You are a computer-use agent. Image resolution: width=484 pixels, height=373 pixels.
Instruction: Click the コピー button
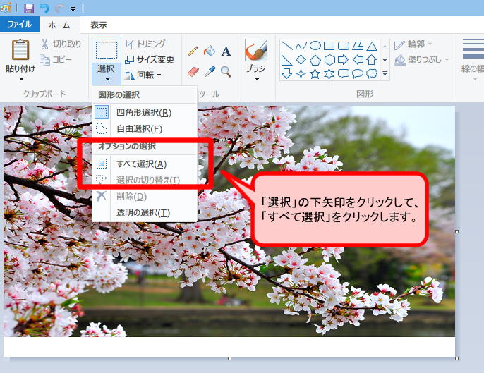point(56,59)
